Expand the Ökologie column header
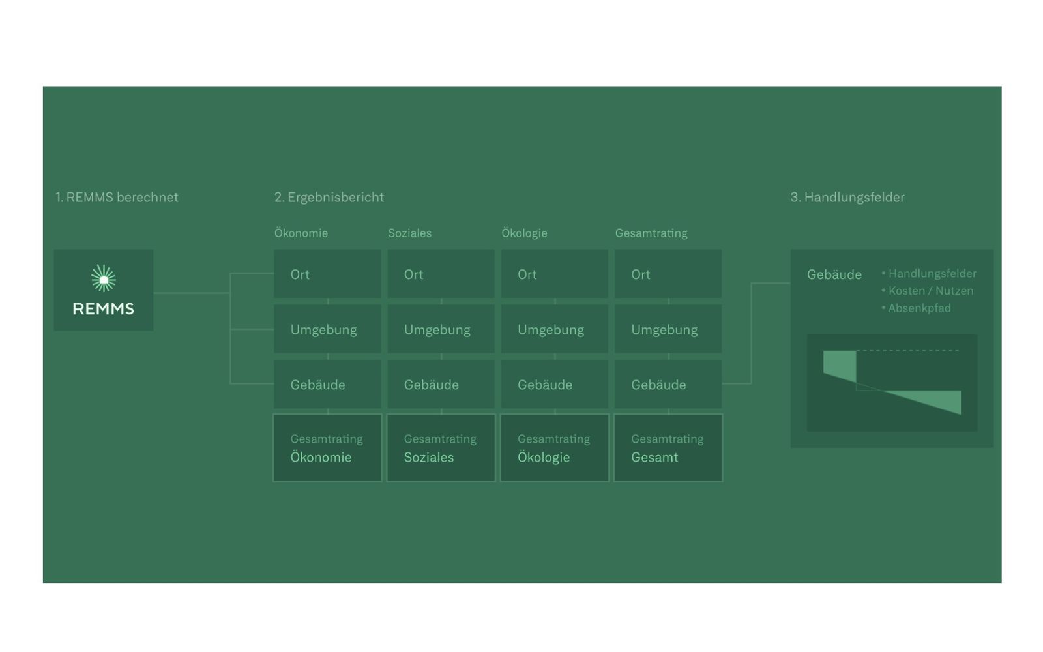This screenshot has width=1043, height=652. (526, 233)
